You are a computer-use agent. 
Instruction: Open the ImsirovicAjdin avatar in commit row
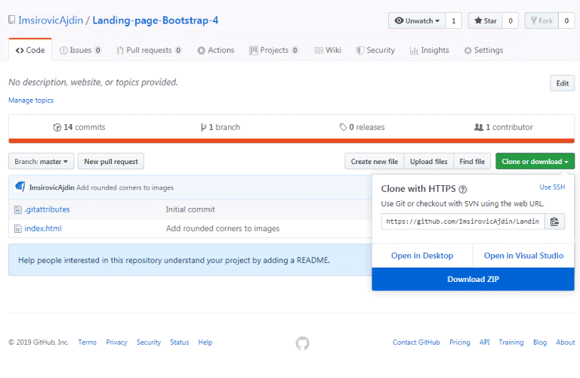tap(20, 187)
